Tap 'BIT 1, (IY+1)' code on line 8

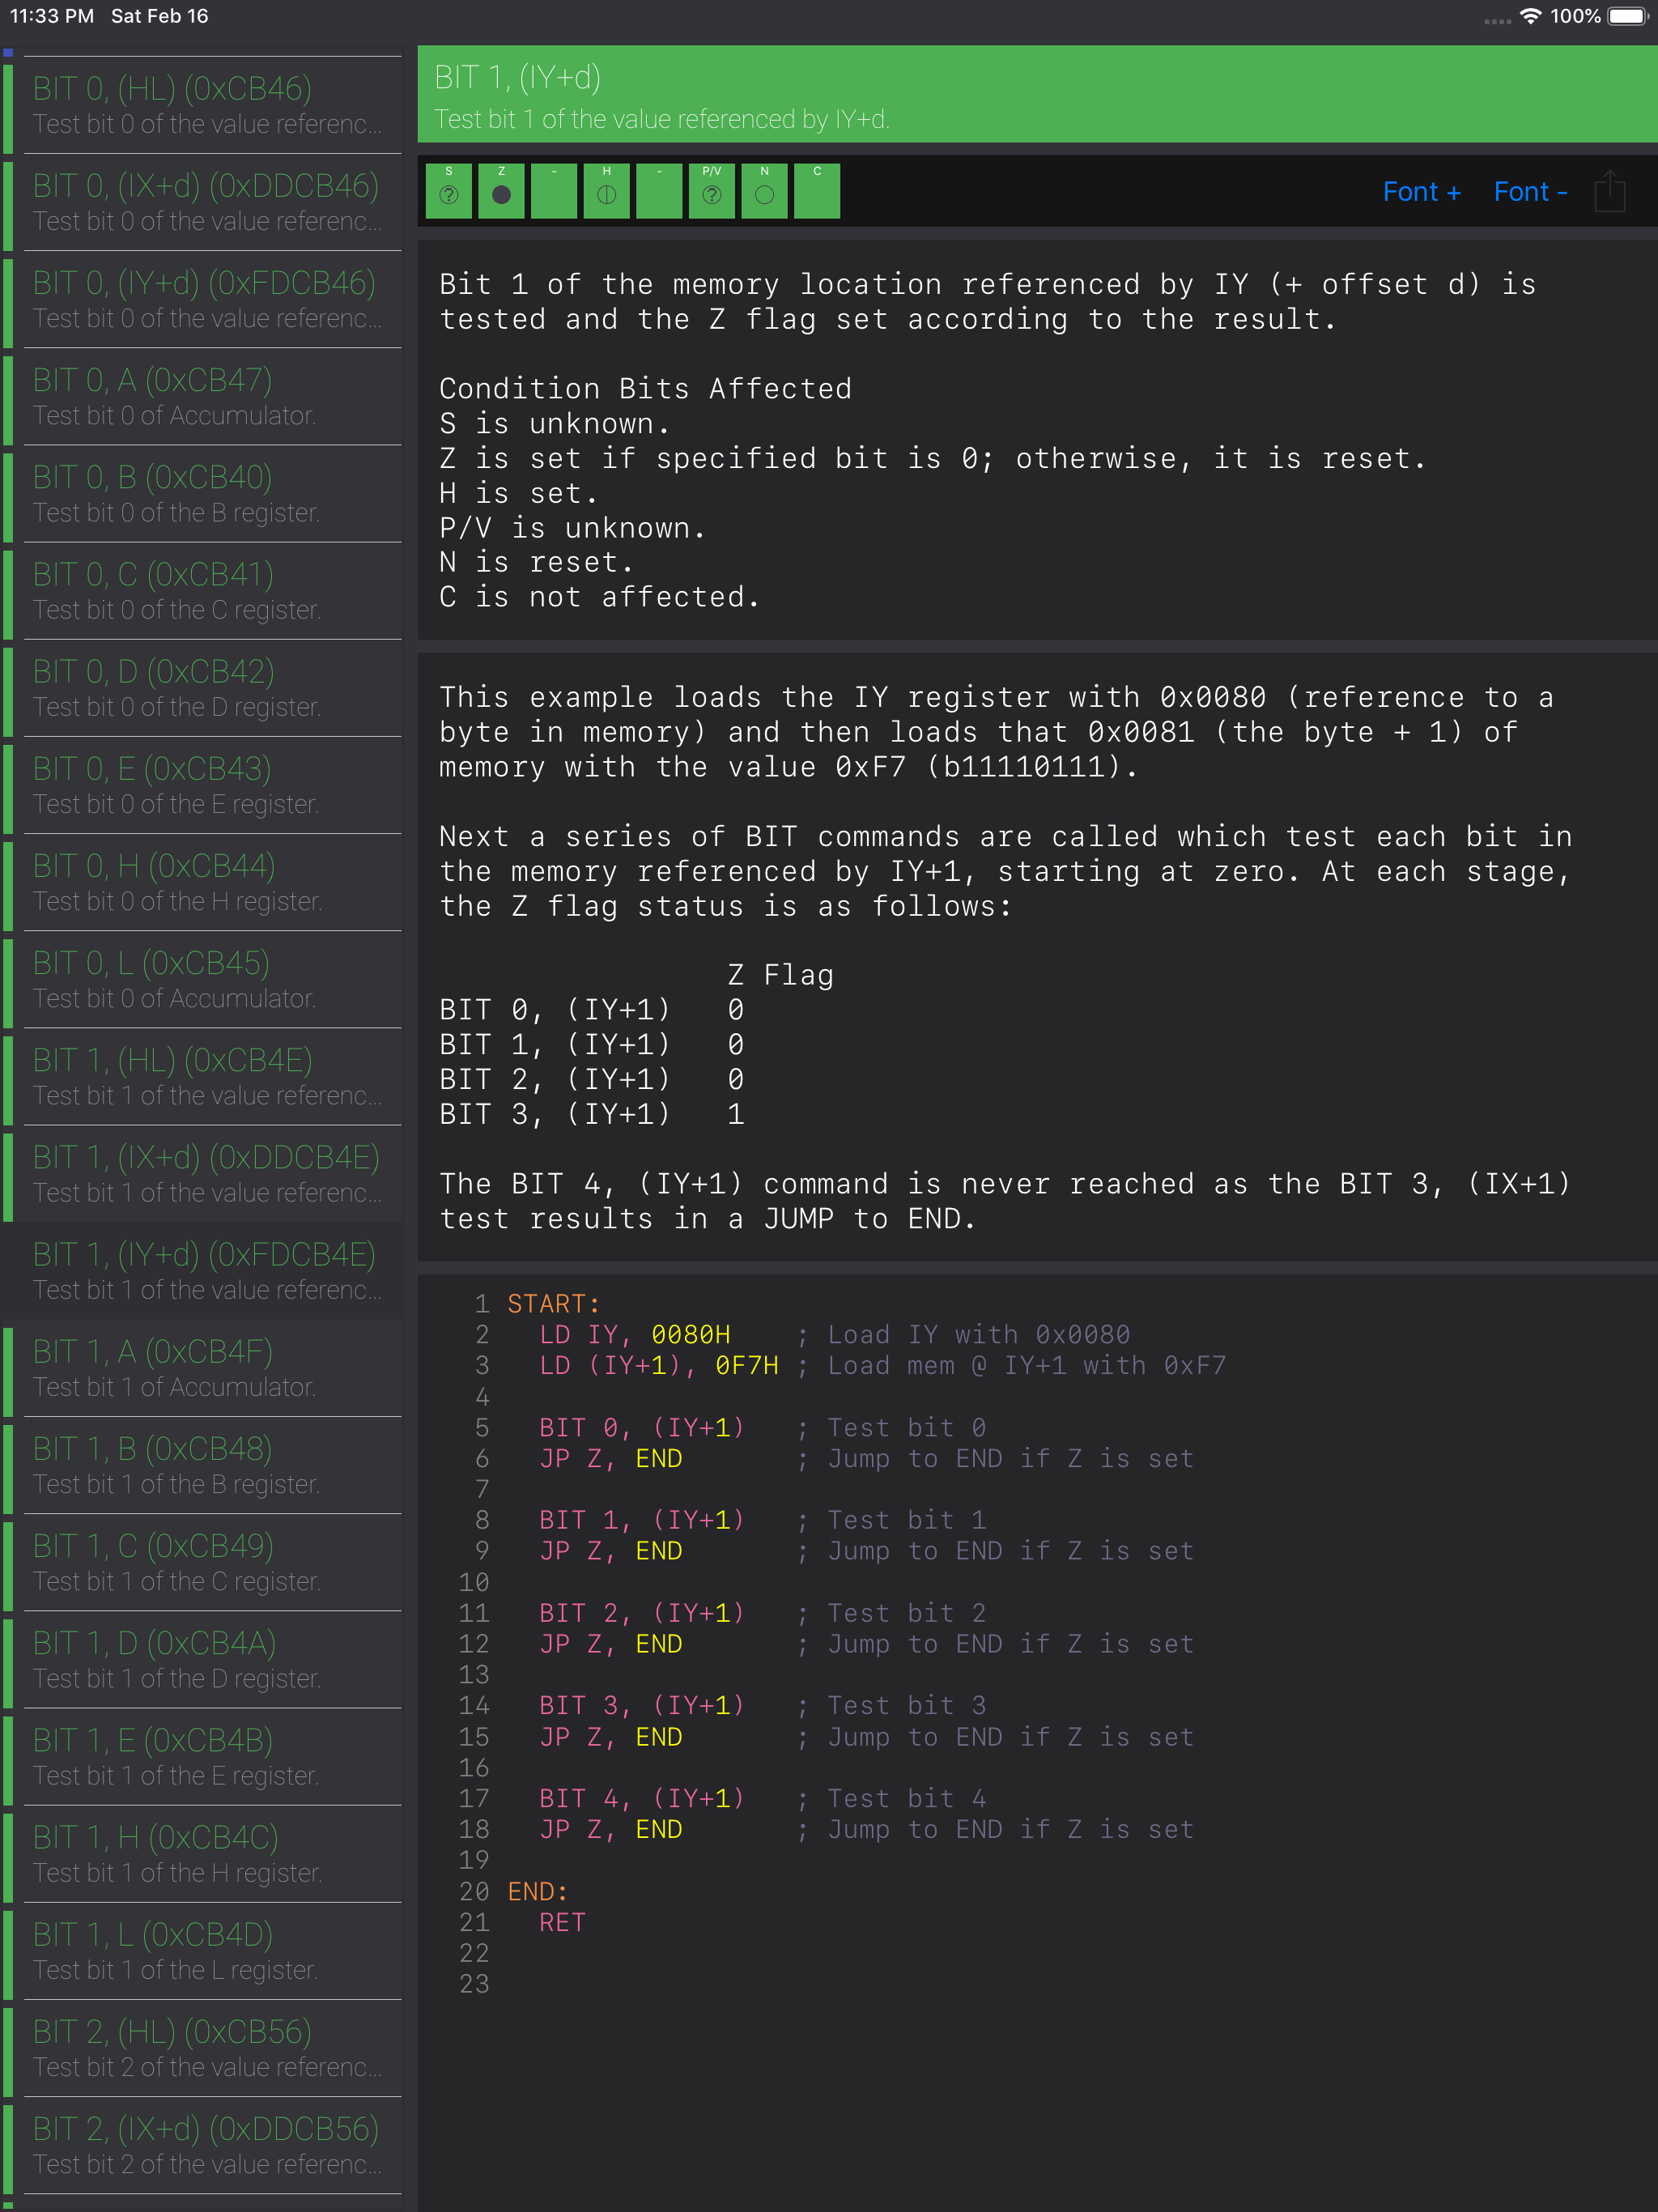642,1520
